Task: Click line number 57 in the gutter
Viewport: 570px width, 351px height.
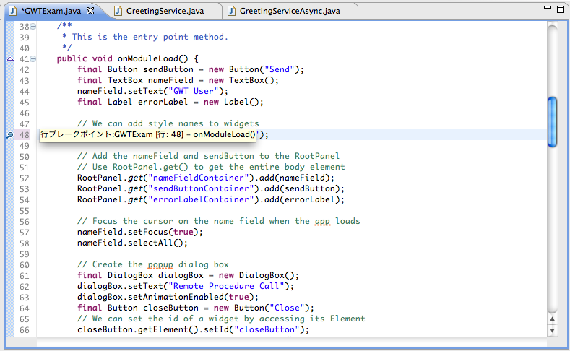Action: coord(25,232)
